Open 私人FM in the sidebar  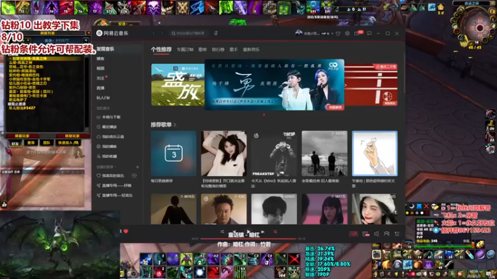pos(103,98)
